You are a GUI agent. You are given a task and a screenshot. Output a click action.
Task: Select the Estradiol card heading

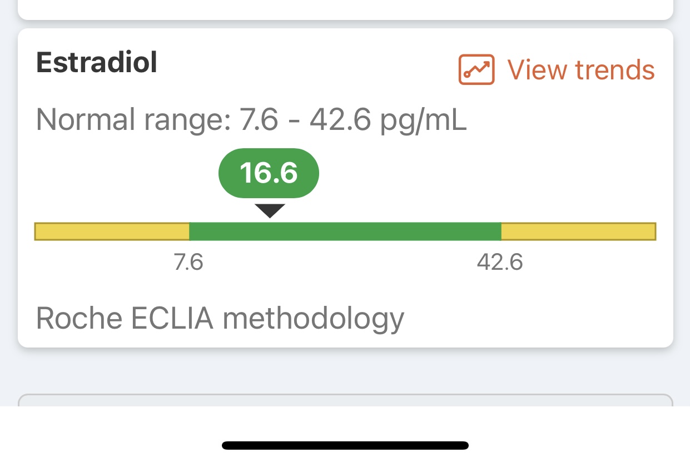pyautogui.click(x=97, y=63)
